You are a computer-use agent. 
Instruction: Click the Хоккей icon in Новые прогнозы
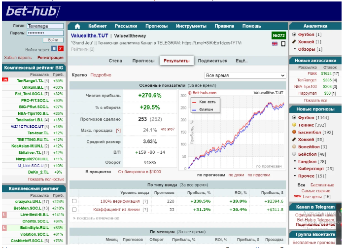[x=294, y=140]
